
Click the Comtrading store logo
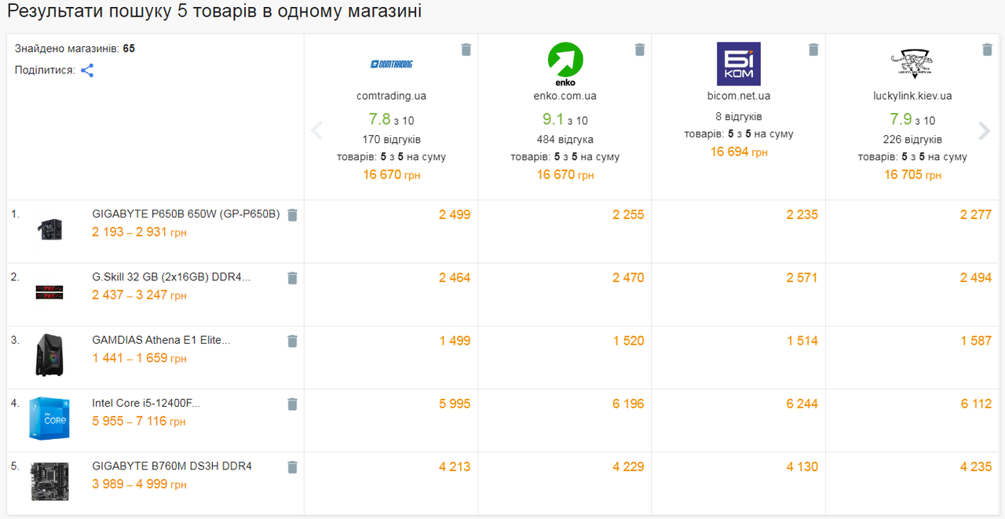point(391,64)
